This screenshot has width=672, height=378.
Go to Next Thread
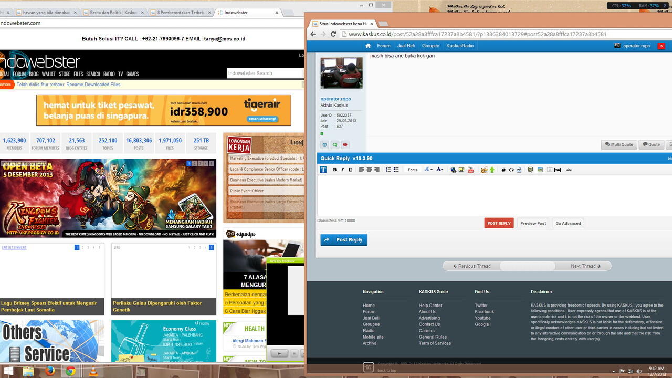pyautogui.click(x=585, y=266)
